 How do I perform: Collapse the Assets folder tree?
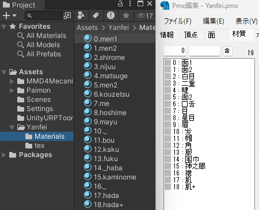click(x=3, y=72)
